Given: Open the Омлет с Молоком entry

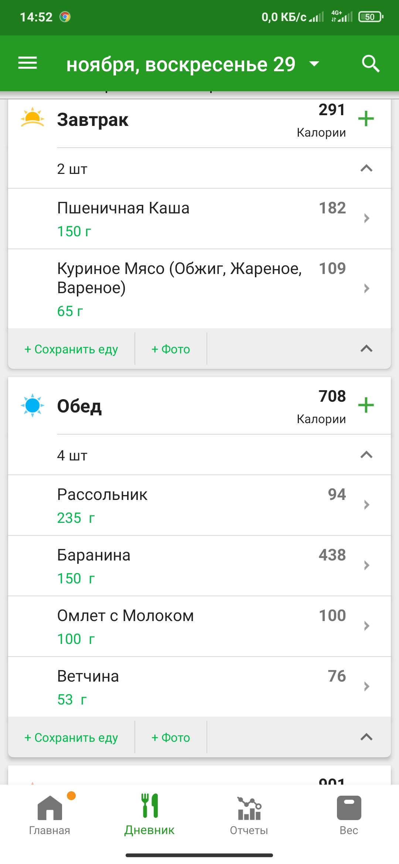Looking at the screenshot, I should pyautogui.click(x=199, y=626).
